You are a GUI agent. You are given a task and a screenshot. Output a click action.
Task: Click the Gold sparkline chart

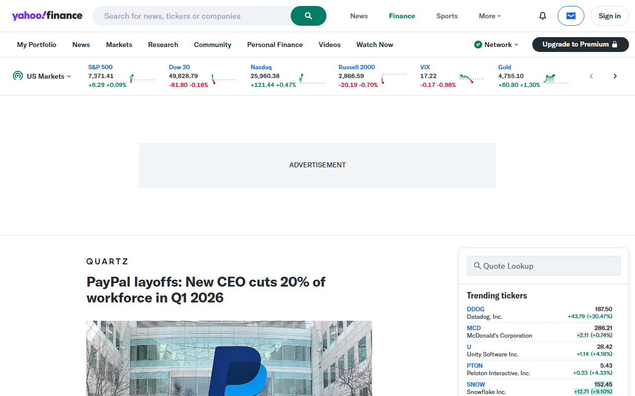tap(556, 78)
